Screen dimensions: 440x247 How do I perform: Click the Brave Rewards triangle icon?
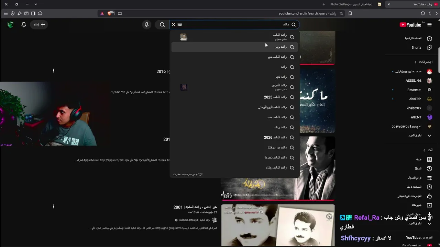[x=102, y=13]
